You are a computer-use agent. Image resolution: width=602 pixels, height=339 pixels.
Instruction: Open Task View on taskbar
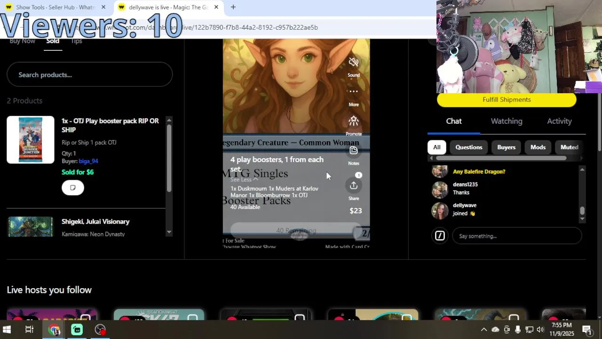click(29, 330)
